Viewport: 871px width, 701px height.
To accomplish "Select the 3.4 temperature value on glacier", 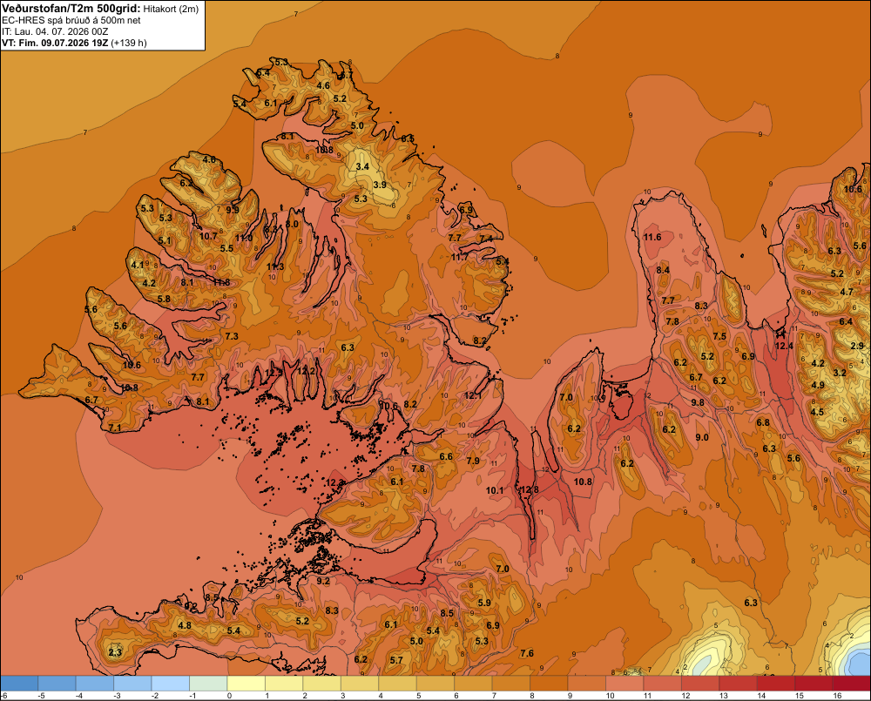I will click(x=362, y=166).
